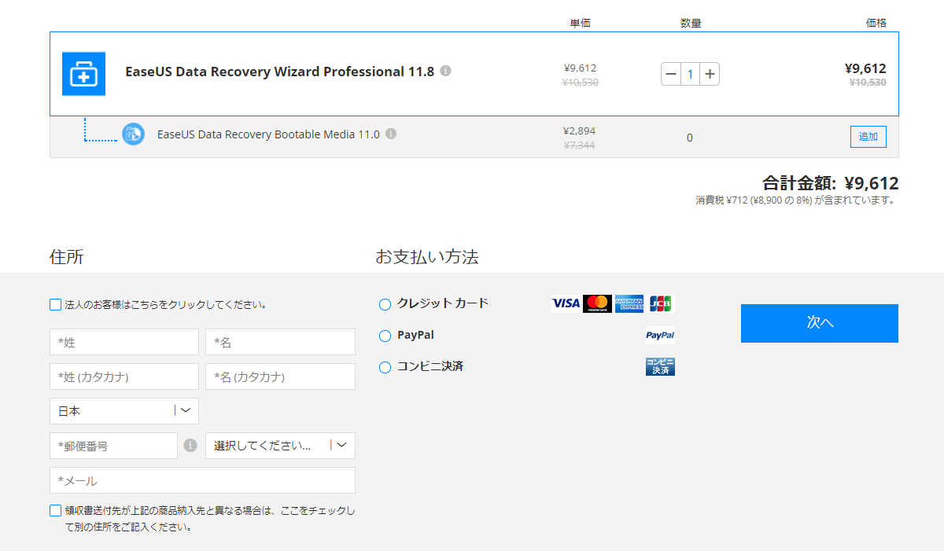The height and width of the screenshot is (551, 944).
Task: Open the 日本 country dropdown
Action: pyautogui.click(x=124, y=411)
